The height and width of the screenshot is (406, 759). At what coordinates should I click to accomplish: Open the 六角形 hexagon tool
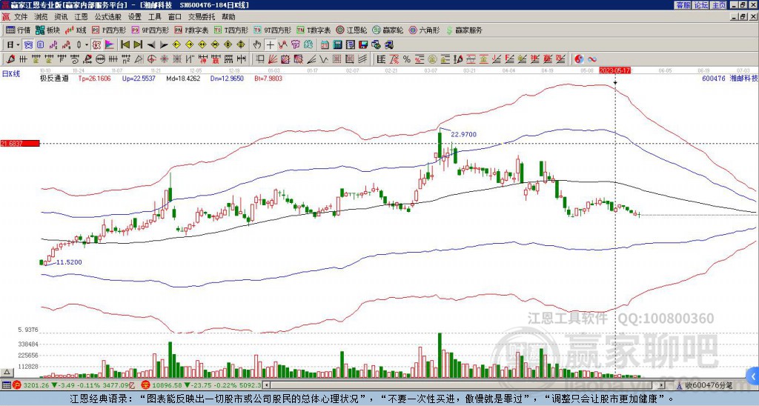pos(424,30)
